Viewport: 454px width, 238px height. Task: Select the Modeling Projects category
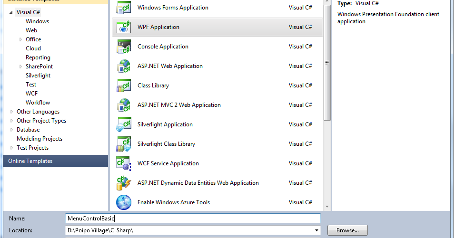(x=39, y=139)
